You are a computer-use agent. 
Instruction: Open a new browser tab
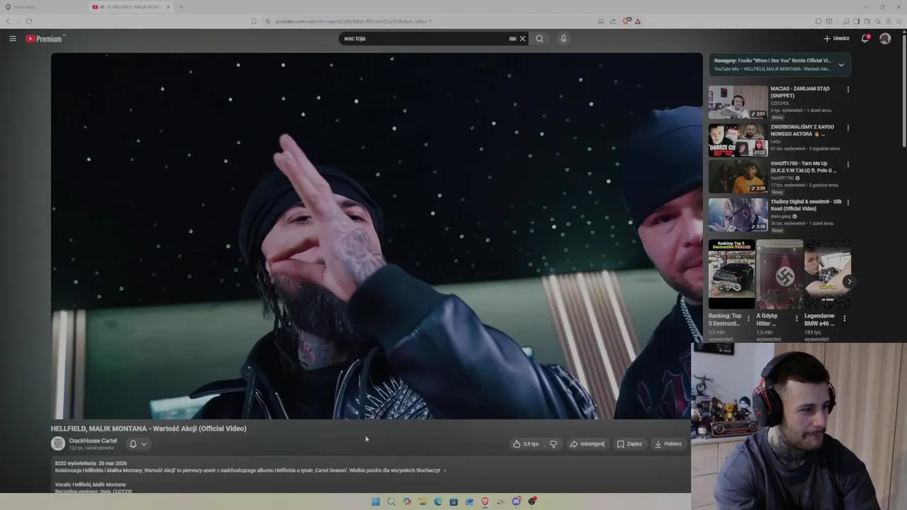pyautogui.click(x=181, y=6)
